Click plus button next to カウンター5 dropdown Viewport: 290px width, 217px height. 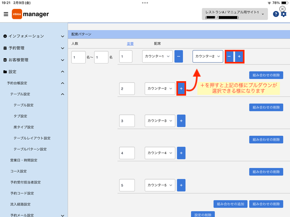coord(181,185)
